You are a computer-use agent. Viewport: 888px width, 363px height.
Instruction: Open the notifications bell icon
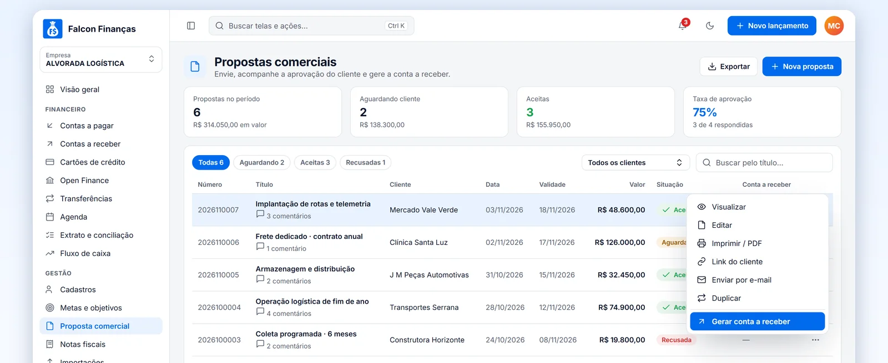(x=683, y=25)
